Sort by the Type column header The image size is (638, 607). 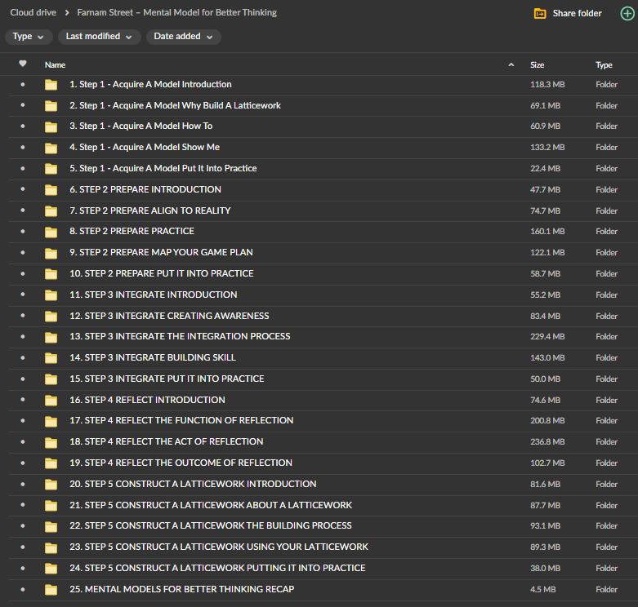coord(604,64)
